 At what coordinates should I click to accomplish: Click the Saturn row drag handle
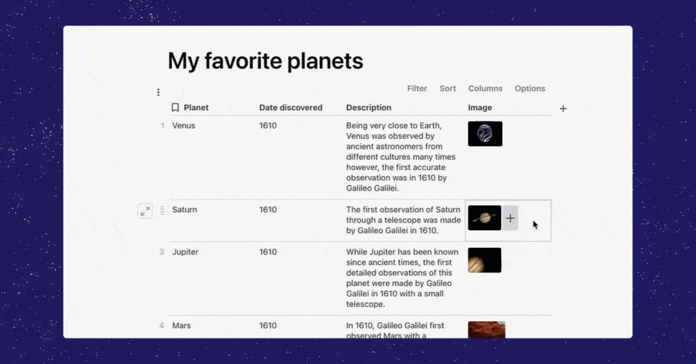pyautogui.click(x=162, y=210)
